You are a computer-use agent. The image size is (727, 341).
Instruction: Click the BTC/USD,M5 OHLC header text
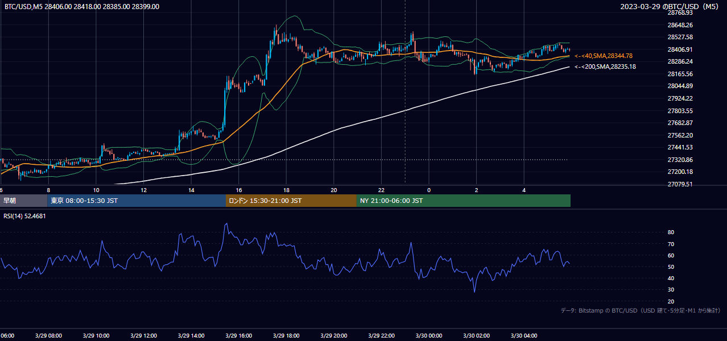82,7
